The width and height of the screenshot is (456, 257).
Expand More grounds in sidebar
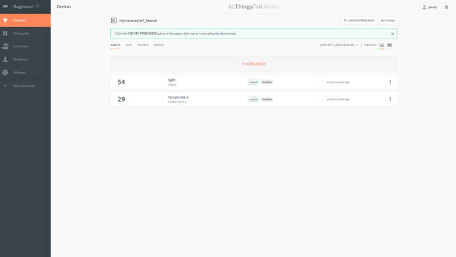(25, 86)
